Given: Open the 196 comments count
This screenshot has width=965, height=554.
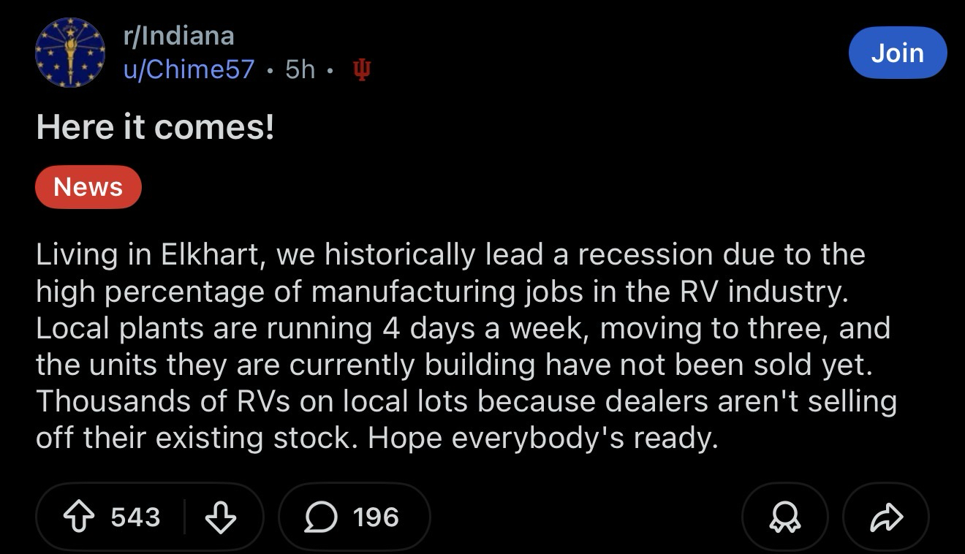Looking at the screenshot, I should click(x=376, y=517).
